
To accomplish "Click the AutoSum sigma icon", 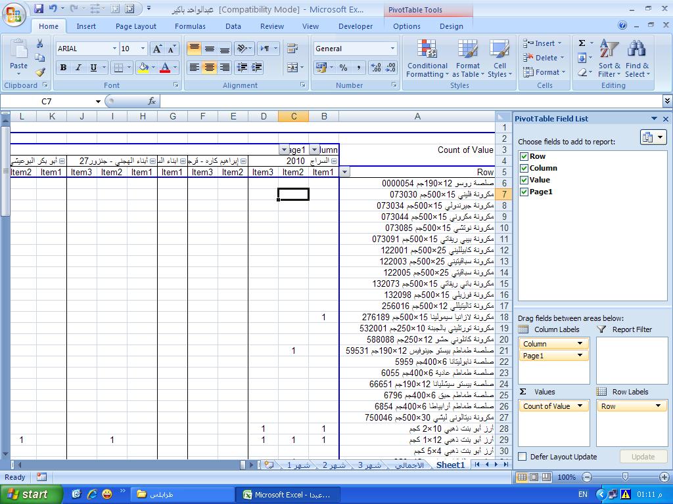I will pyautogui.click(x=582, y=43).
